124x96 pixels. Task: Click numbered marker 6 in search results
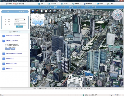point(4,69)
